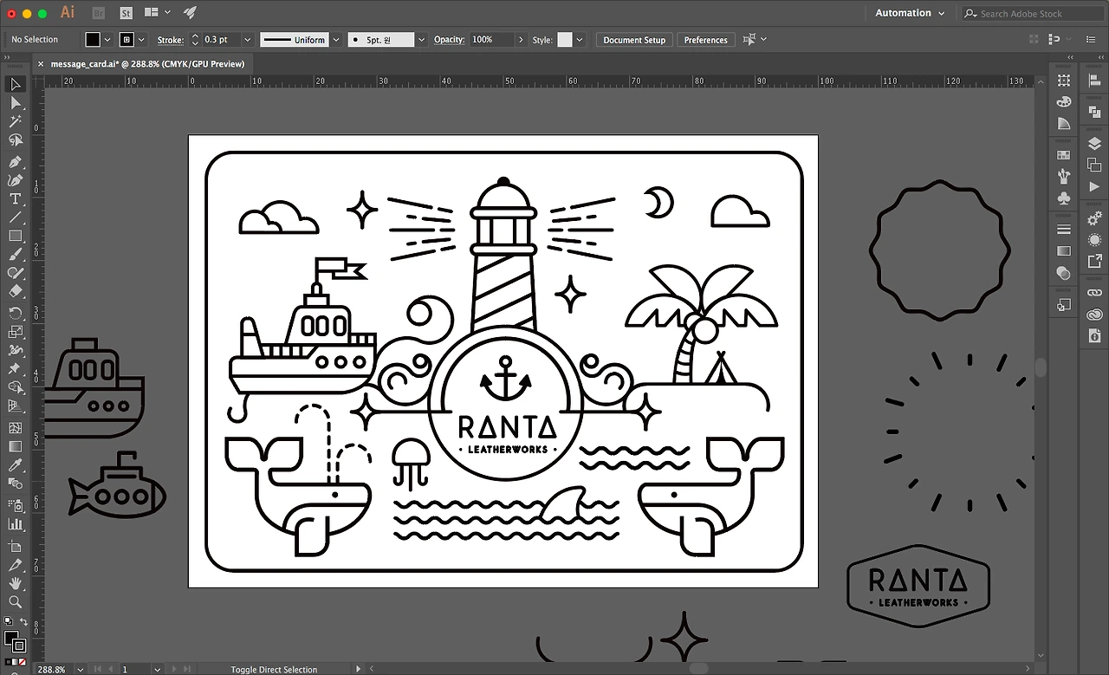Click the stroke weight stepper arrows
The width and height of the screenshot is (1109, 675).
(195, 40)
